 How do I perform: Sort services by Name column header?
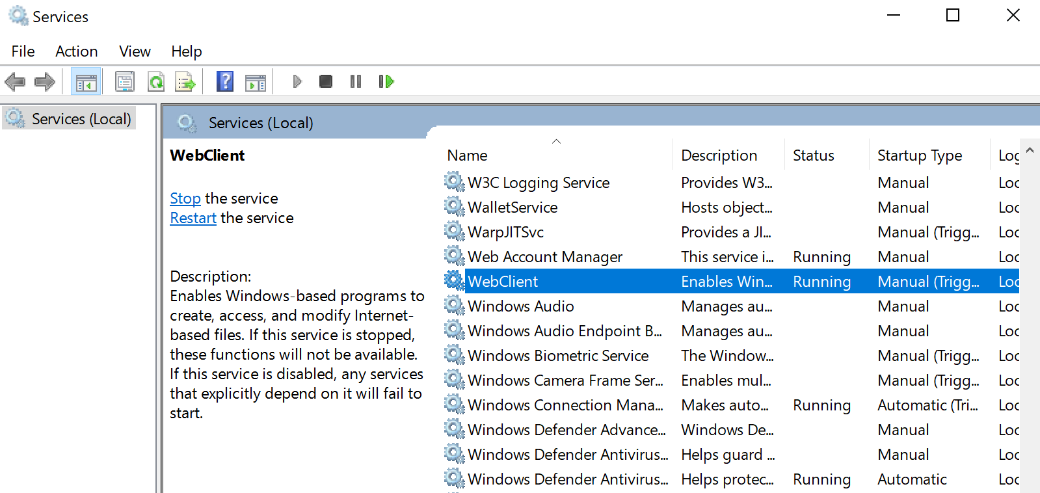pos(467,155)
